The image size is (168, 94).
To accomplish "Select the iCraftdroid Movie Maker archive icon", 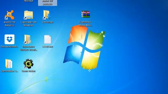I will point(86,14).
